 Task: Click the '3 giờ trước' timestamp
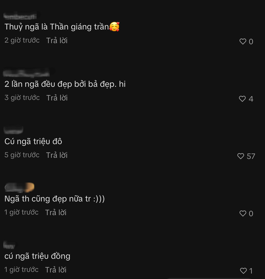(x=22, y=98)
